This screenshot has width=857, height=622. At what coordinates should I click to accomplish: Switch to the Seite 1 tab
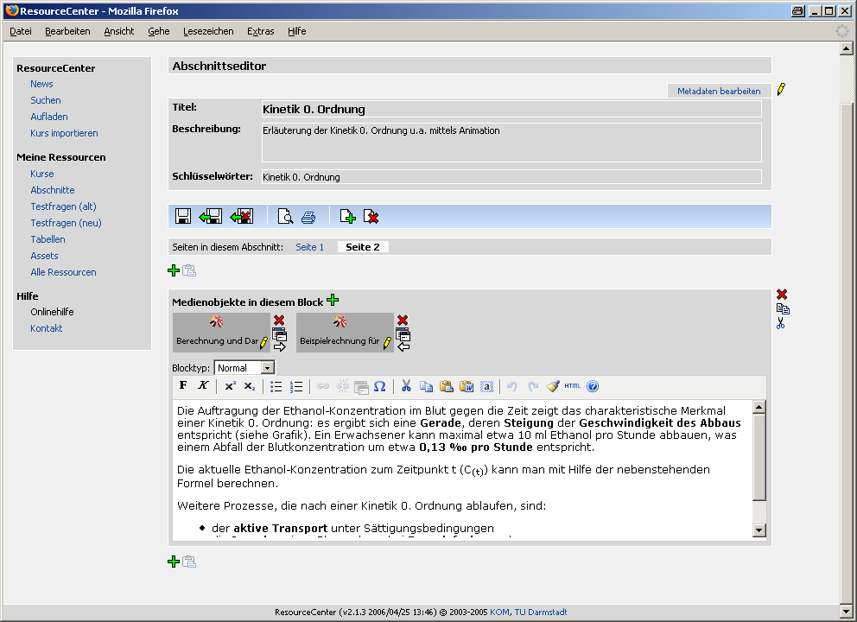tap(309, 247)
